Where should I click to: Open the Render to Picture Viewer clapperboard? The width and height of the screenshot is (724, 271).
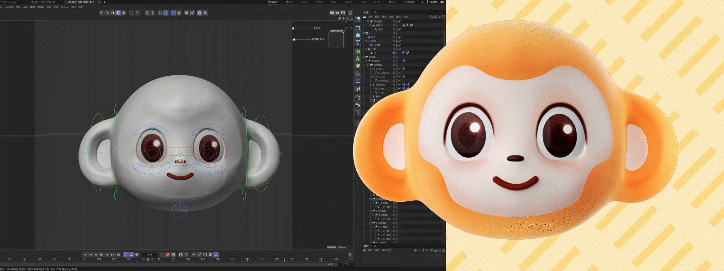[x=337, y=13]
